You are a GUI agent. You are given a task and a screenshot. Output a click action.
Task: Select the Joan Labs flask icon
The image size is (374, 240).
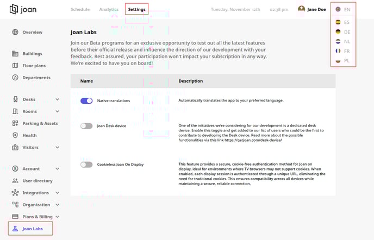coord(15,229)
